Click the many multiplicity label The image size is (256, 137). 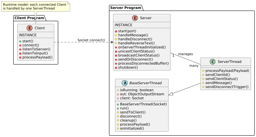pyautogui.click(x=194, y=66)
